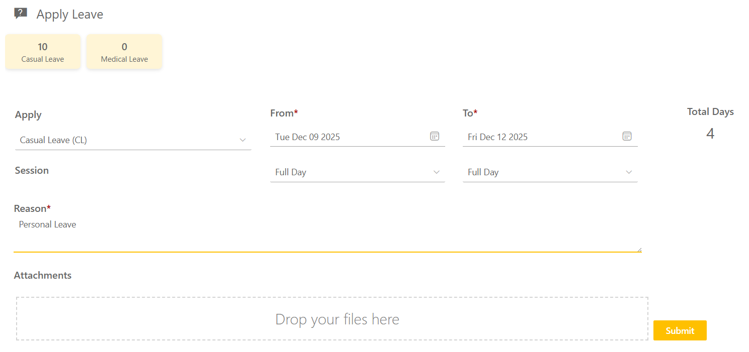The width and height of the screenshot is (749, 352).
Task: Expand the From session Full Day dropdown
Action: coord(357,172)
